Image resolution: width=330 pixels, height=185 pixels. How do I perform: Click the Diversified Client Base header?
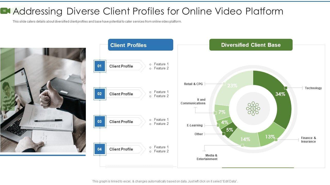tap(251, 45)
